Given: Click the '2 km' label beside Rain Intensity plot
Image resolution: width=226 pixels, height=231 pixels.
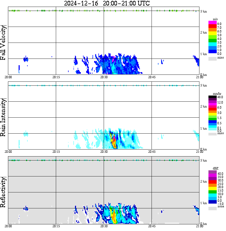Looking at the screenshot, I should (204, 106).
